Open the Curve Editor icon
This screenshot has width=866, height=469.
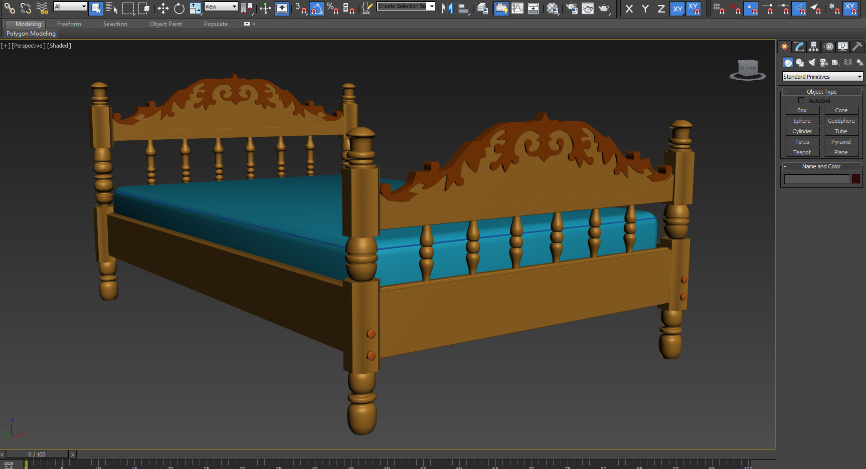517,8
